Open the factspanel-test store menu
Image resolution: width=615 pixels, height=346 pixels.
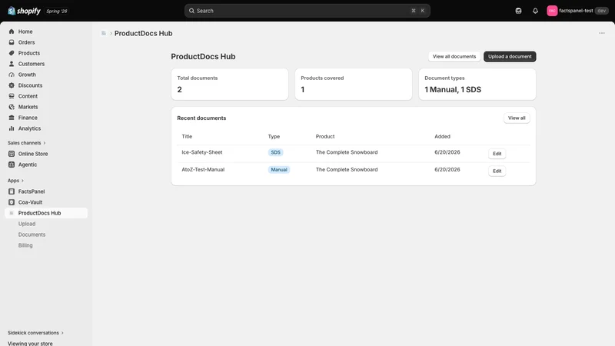(x=577, y=11)
